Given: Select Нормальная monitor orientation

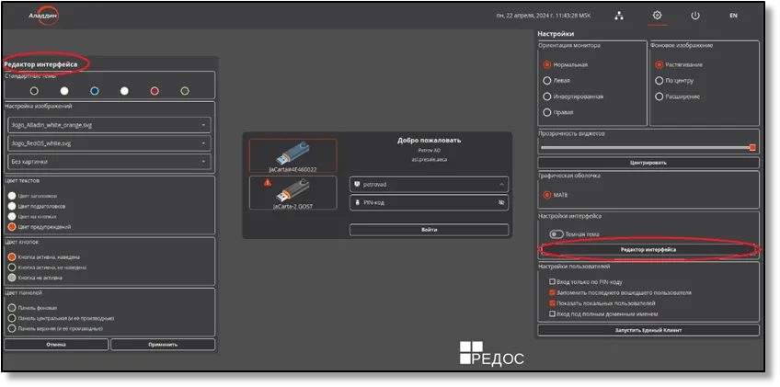Looking at the screenshot, I should point(547,64).
